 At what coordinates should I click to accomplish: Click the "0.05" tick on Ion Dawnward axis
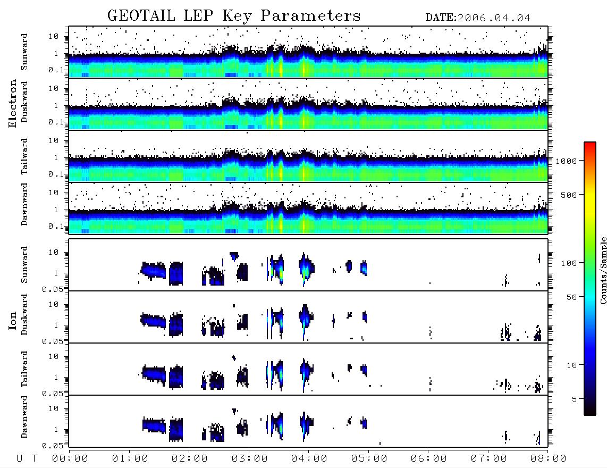click(52, 446)
